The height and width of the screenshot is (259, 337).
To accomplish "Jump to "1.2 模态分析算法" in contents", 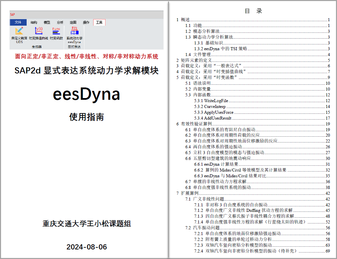I will (258, 31).
